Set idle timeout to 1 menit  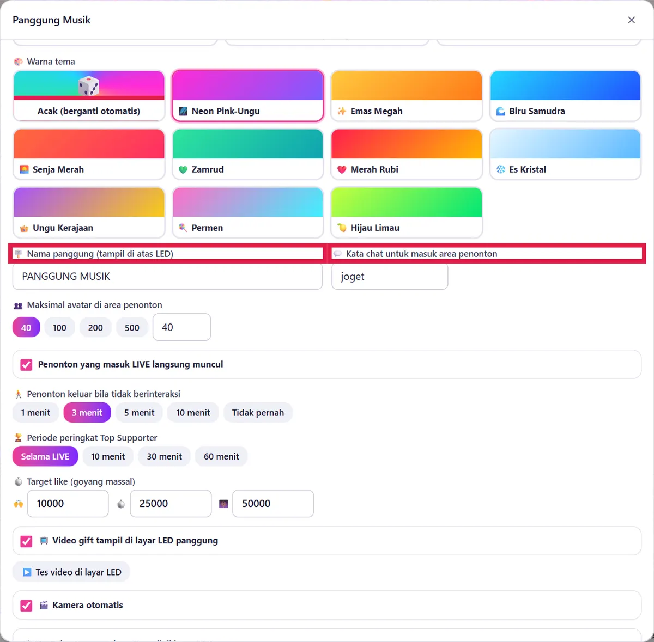[x=35, y=413]
